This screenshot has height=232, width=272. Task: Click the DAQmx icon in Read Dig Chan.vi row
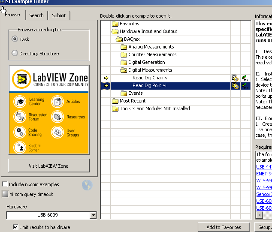(x=245, y=78)
